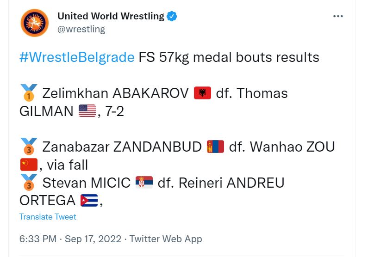Click the Zelimkhan ABAKAROV result text
Image resolution: width=368 pixels, height=257 pixels.
point(115,93)
